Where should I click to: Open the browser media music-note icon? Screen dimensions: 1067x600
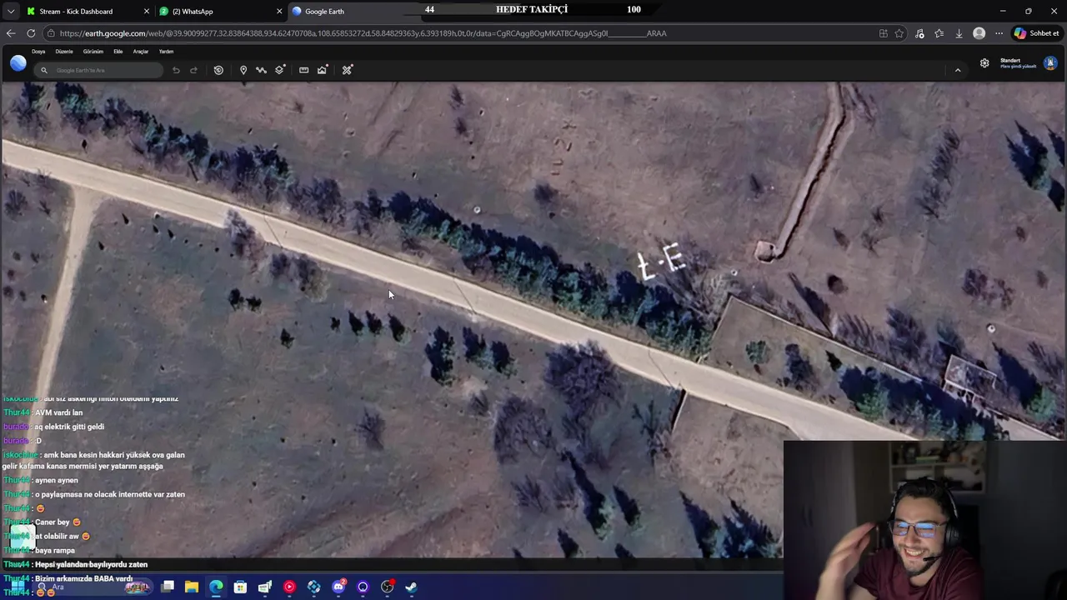click(x=919, y=33)
